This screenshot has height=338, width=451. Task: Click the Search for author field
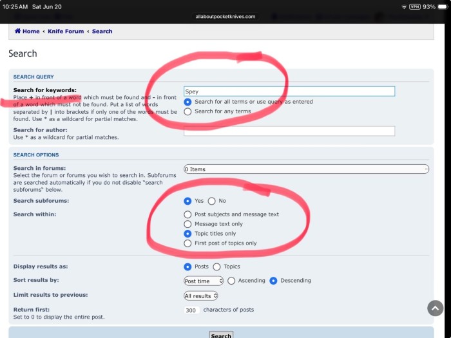pyautogui.click(x=289, y=131)
